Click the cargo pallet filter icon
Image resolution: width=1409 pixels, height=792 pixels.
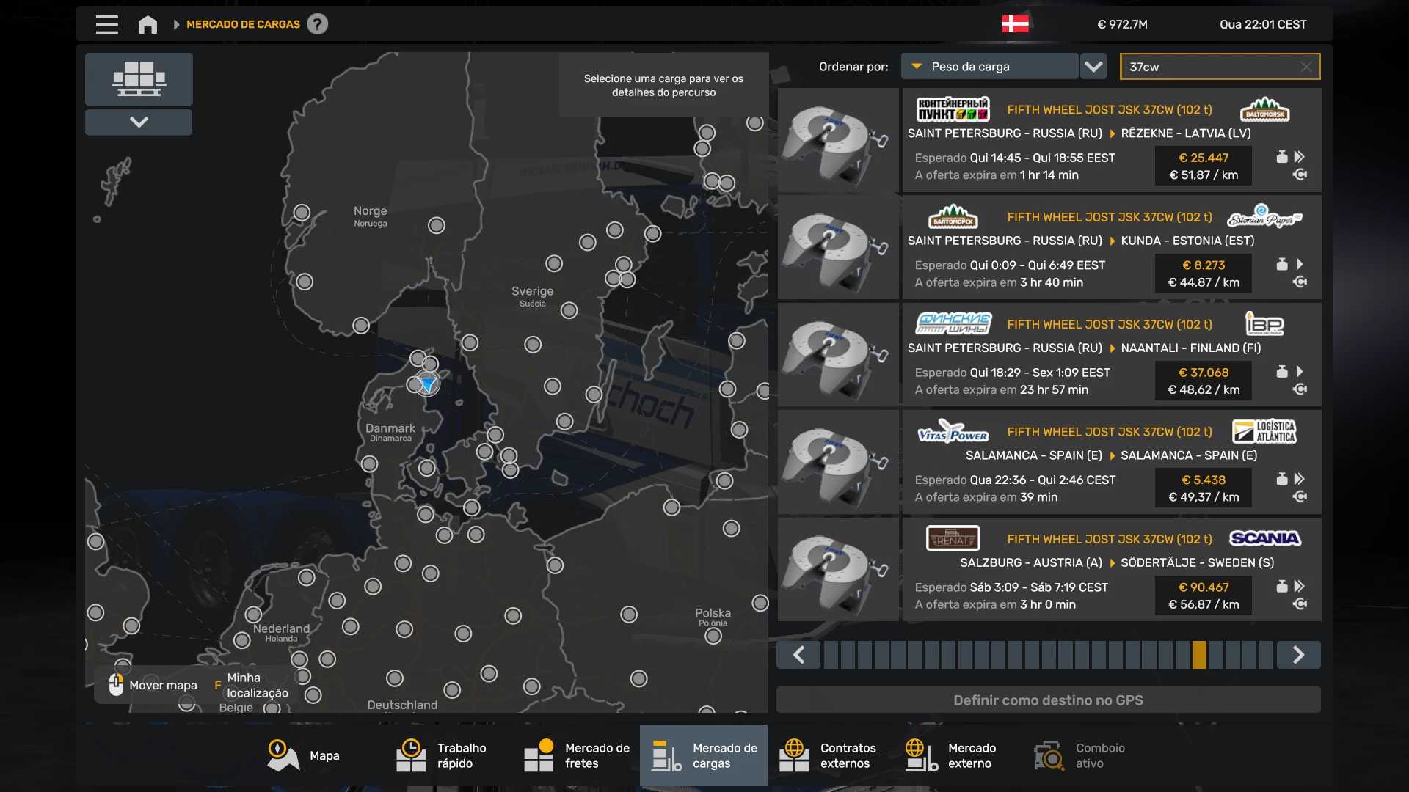tap(139, 78)
